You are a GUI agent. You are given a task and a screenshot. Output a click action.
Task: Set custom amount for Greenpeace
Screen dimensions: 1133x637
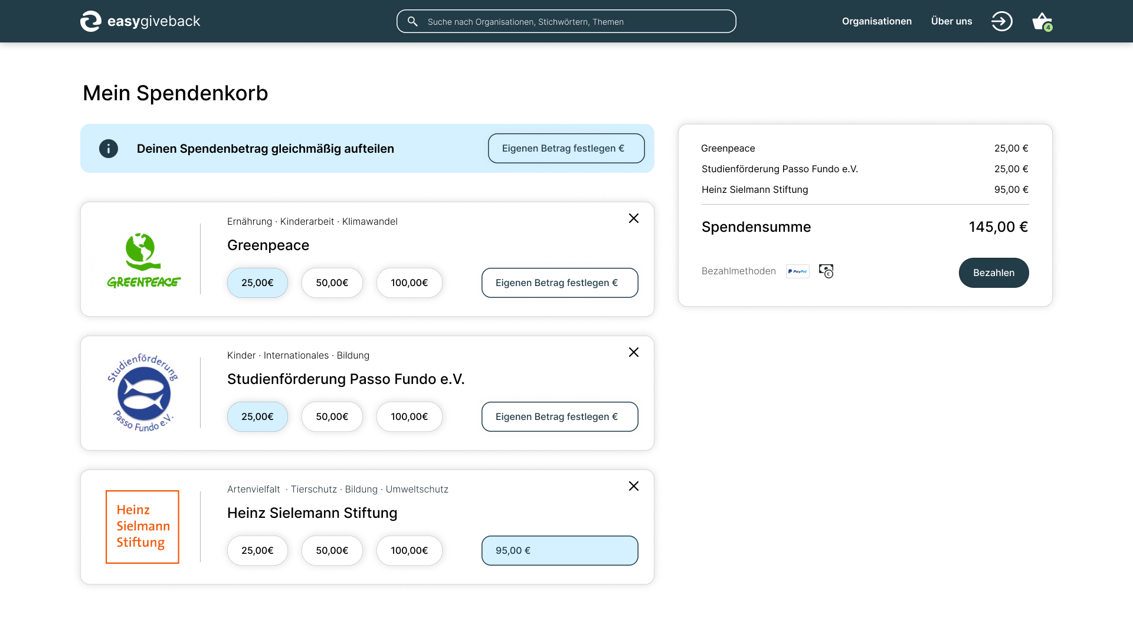[559, 283]
